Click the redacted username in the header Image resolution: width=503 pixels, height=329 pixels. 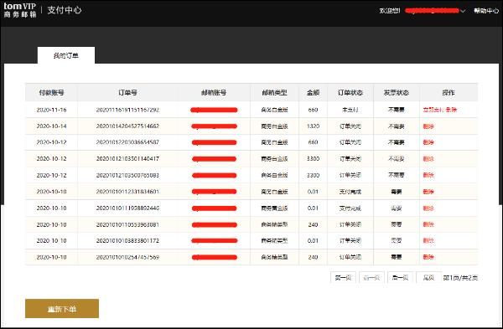pos(432,11)
